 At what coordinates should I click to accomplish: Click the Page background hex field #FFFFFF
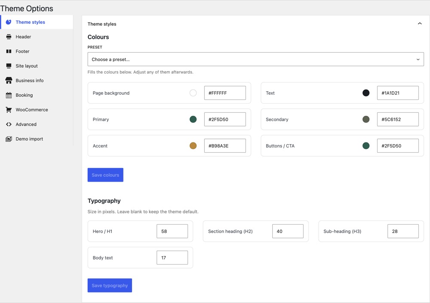coord(225,93)
